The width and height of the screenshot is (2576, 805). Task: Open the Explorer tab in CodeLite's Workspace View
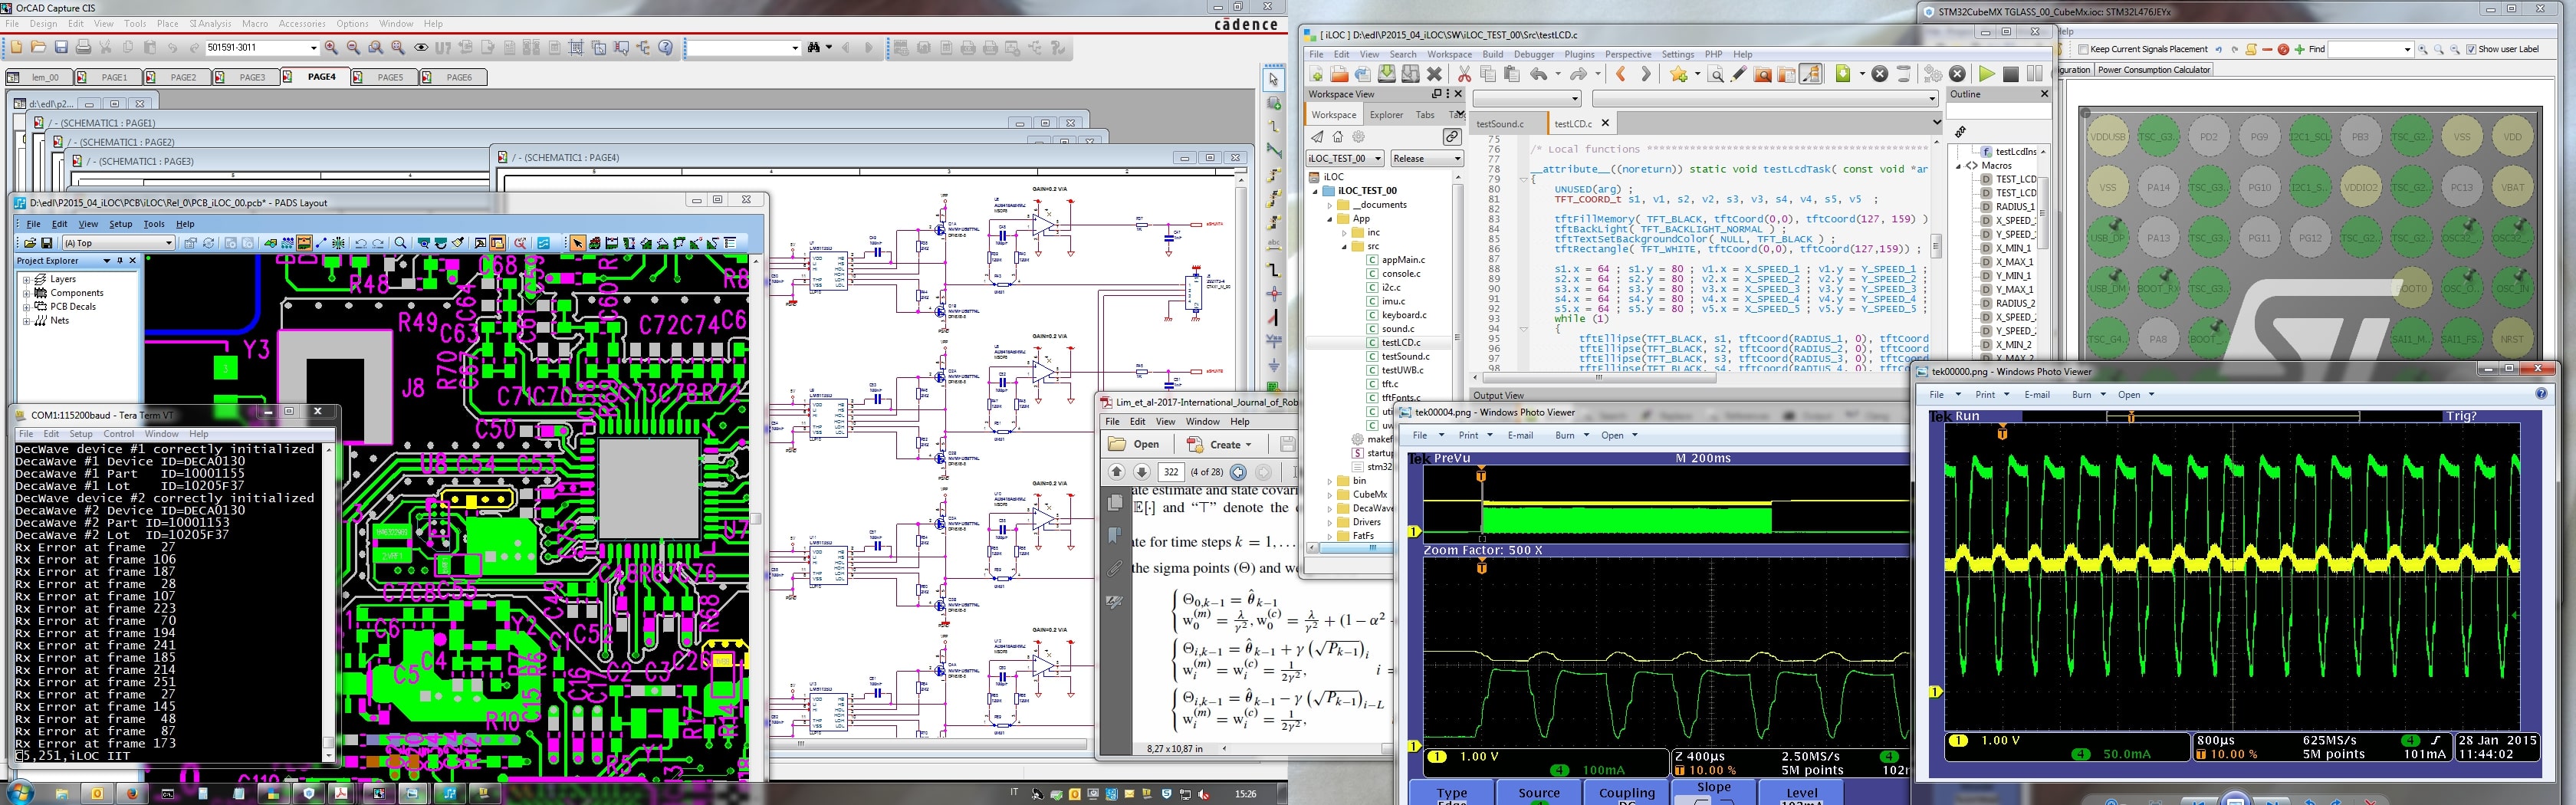(1386, 115)
